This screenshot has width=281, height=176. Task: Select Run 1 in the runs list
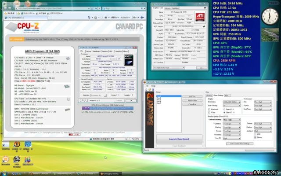[x=169, y=96]
